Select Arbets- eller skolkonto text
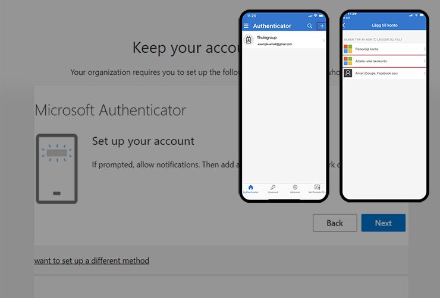The width and height of the screenshot is (440, 298). coord(371,61)
